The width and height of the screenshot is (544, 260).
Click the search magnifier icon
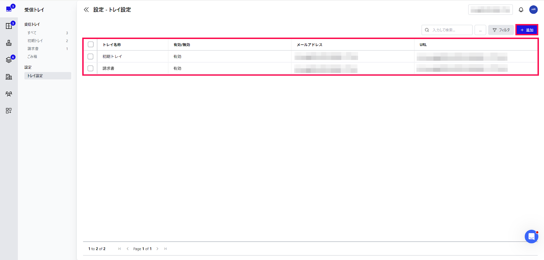point(427,30)
